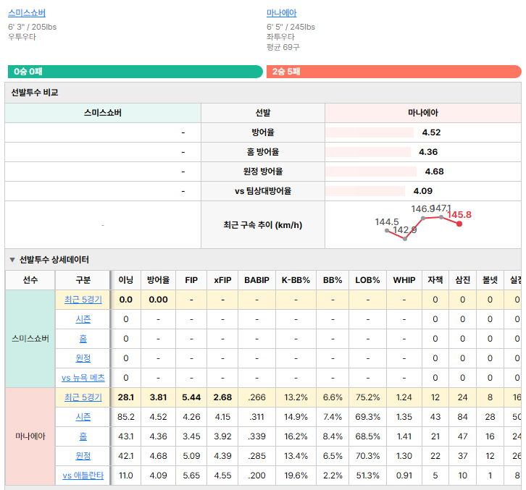
Task: Click the 144.5 velocity chart point
Action: point(387,230)
